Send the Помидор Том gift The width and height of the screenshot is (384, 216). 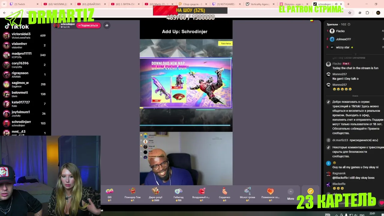(132, 194)
